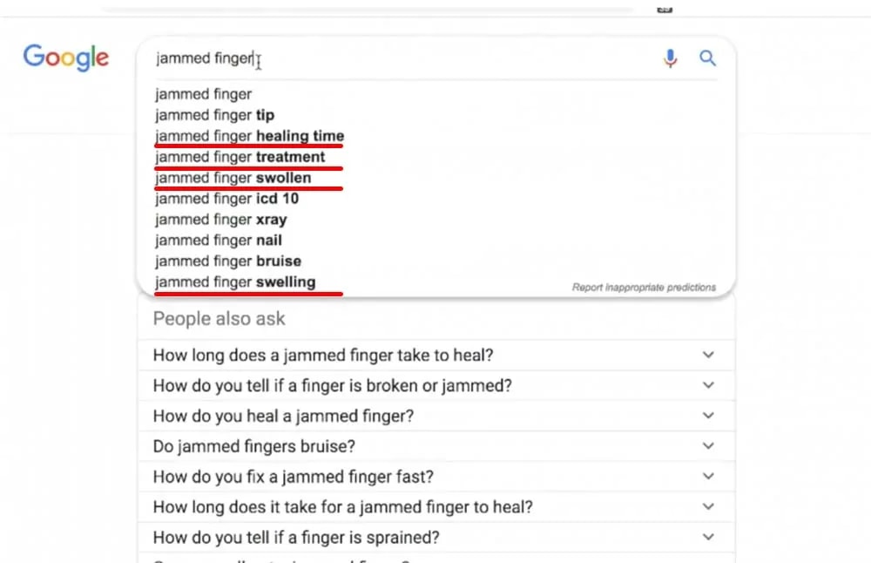
Task: Select the 'jammed finger swelling' suggestion
Action: tap(235, 281)
